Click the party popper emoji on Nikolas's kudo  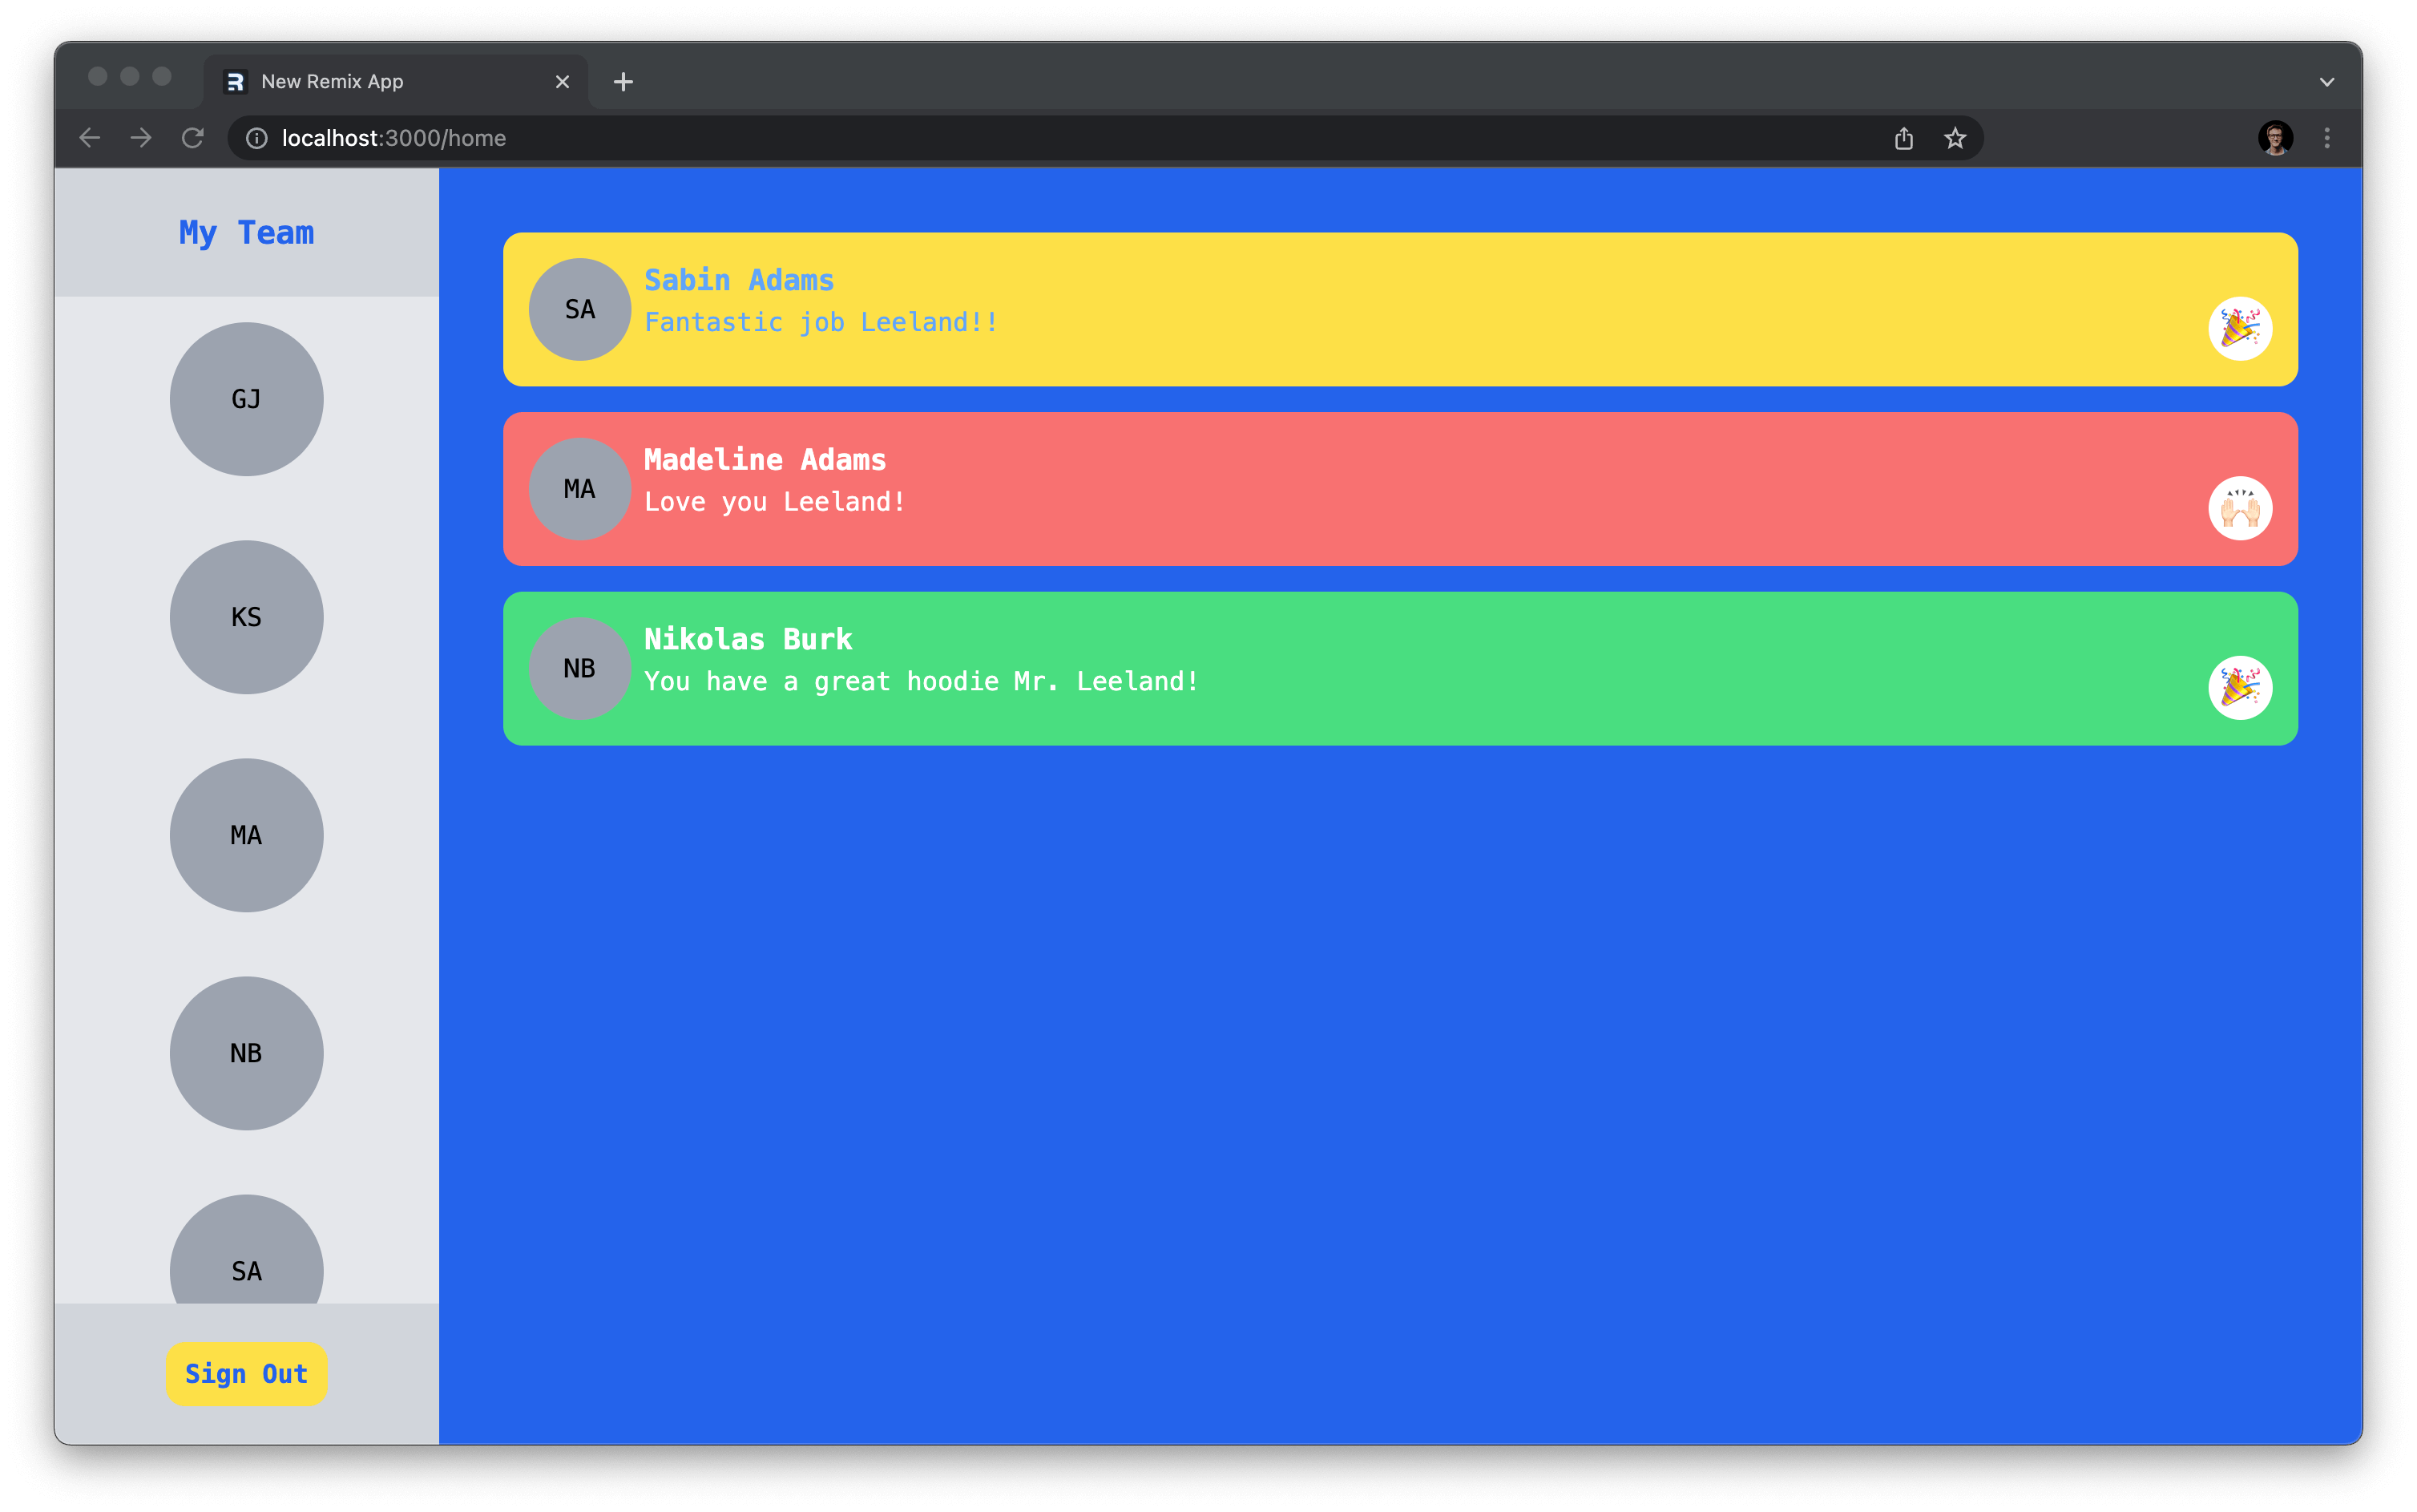[2239, 688]
